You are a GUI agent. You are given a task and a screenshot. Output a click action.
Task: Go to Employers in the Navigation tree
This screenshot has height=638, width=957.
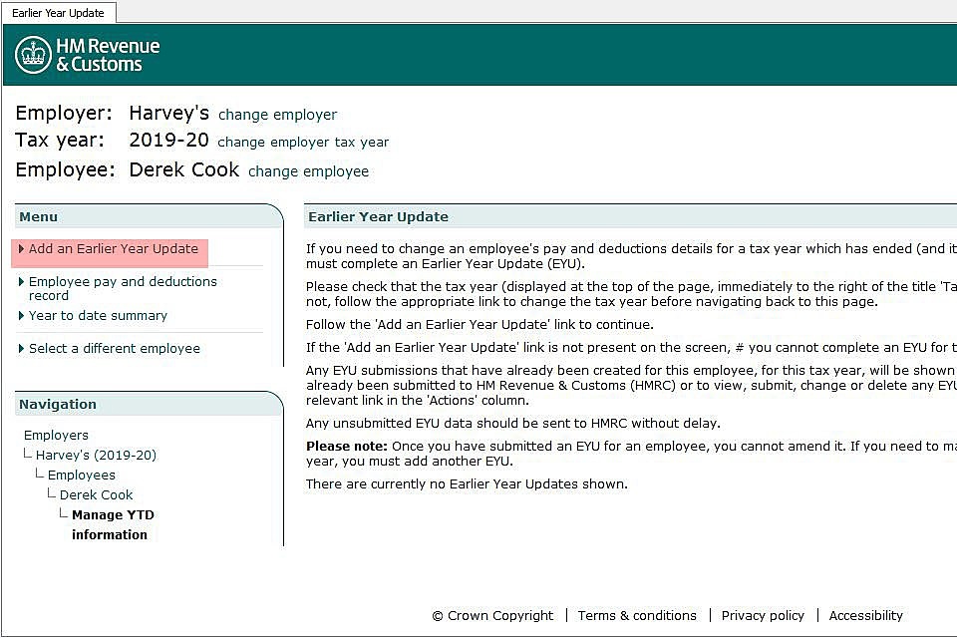[56, 435]
